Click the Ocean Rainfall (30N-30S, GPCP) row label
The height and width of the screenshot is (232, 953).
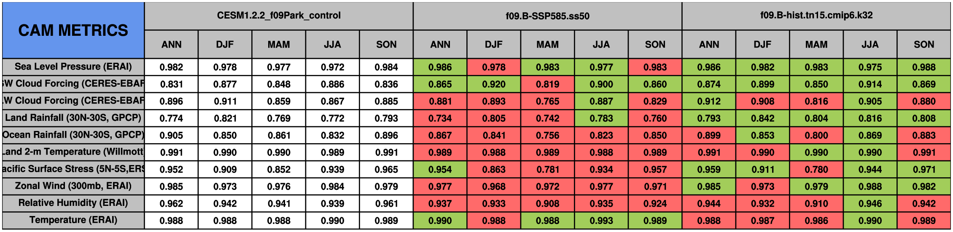click(73, 135)
